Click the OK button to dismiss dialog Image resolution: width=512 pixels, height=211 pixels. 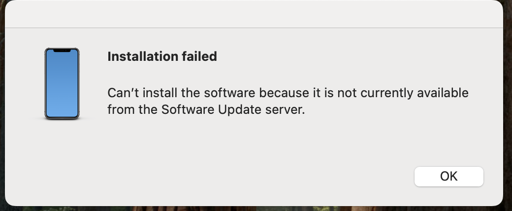[448, 177]
